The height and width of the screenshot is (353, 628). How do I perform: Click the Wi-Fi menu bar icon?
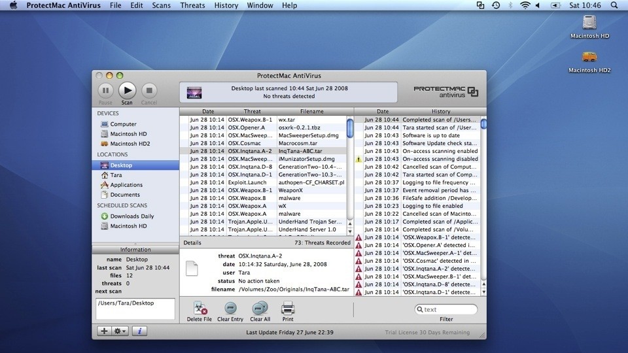(x=525, y=5)
